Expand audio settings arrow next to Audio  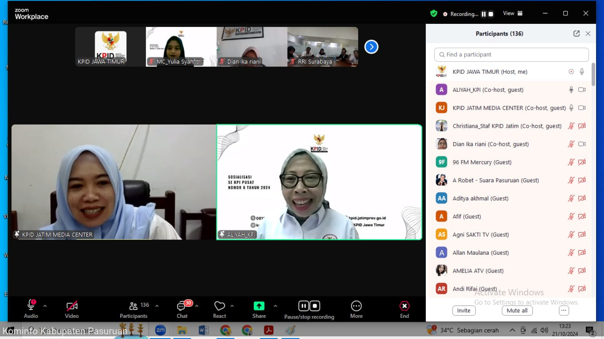tap(45, 306)
